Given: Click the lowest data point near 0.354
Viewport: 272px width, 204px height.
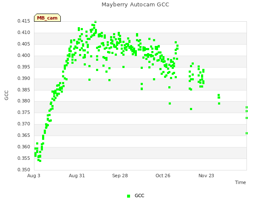Looking at the screenshot, I should click(40, 161).
